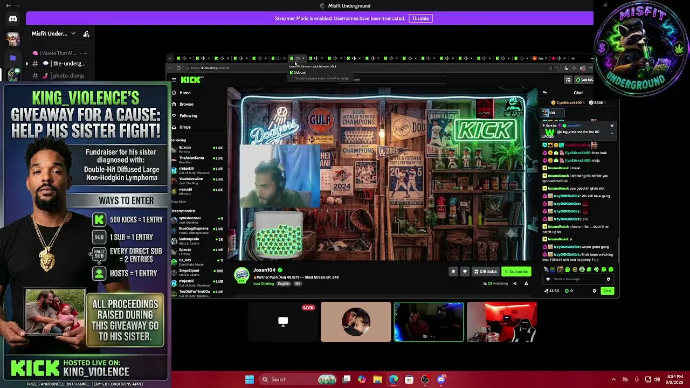Viewport: 690px width, 388px height.
Task: Bookmark the page with the star icon
Action: (558, 68)
